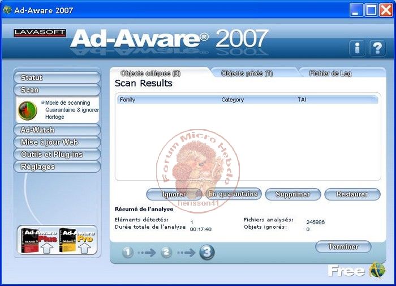
Task: Click the Eléments détectés label
Action: click(x=141, y=220)
